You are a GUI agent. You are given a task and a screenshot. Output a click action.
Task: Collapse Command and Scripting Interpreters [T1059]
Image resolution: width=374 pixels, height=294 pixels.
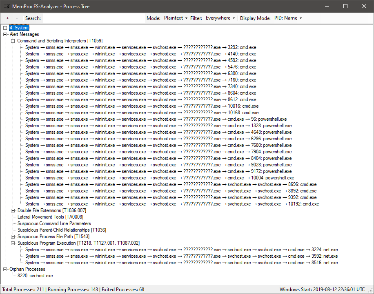13,41
